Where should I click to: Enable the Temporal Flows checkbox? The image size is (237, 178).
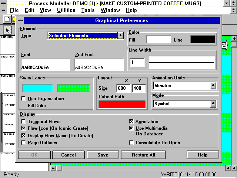pyautogui.click(x=24, y=122)
